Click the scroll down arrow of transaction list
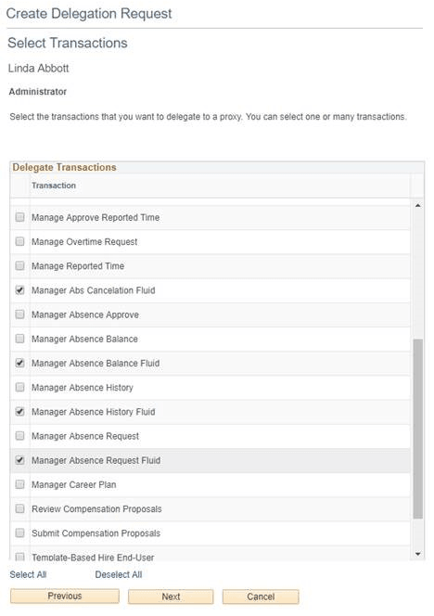The height and width of the screenshot is (616, 434). coord(418,554)
